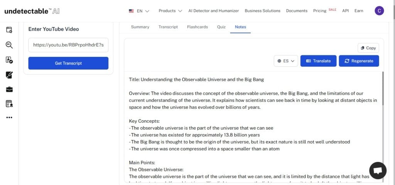Viewport: 395px width, 185px height.
Task: Switch to the Quiz tab
Action: [x=221, y=27]
